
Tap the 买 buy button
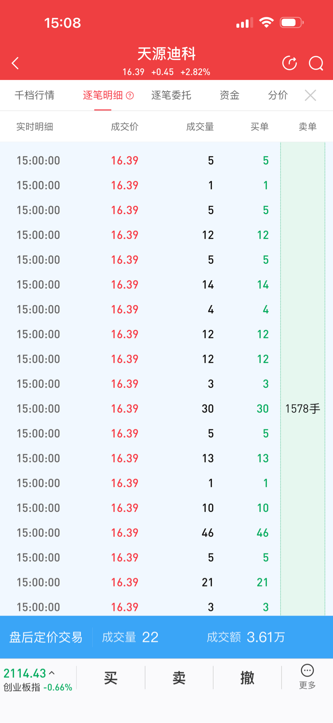(111, 677)
